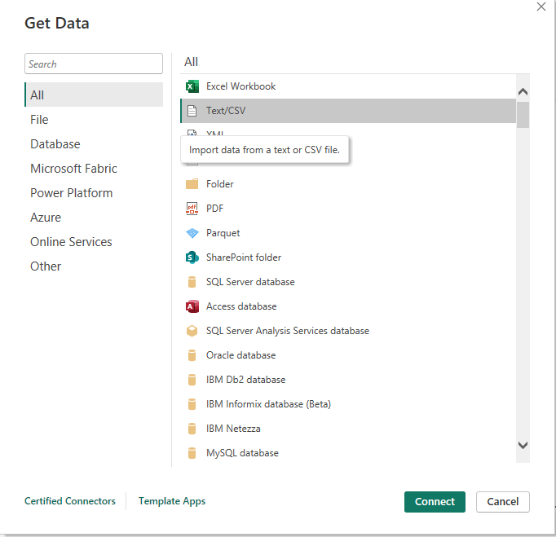
Task: Click the Access database red icon
Action: tap(192, 306)
